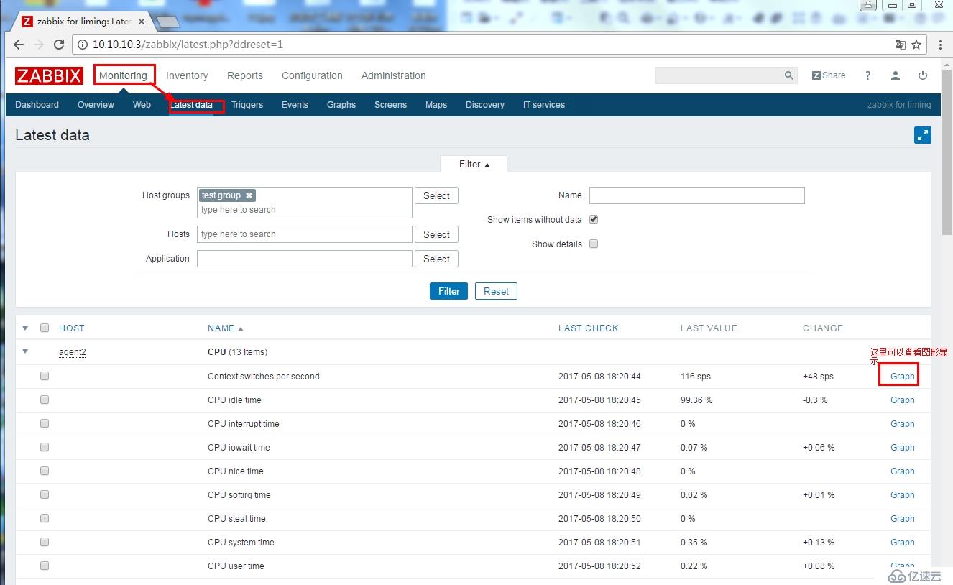Reload the current page
The width and height of the screenshot is (953, 585).
59,45
